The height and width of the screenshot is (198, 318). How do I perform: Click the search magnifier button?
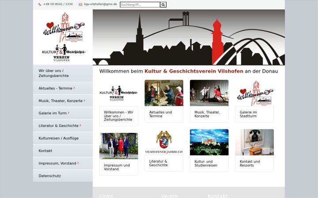click(x=163, y=5)
